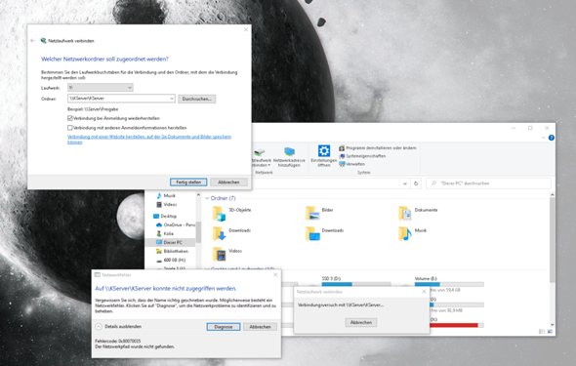This screenshot has height=366, width=576.
Task: Open the Ordner path combo box dropdown arrow
Action: coord(172,99)
